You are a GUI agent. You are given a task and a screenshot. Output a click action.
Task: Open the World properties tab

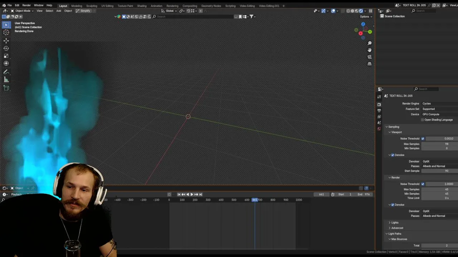pos(379,129)
